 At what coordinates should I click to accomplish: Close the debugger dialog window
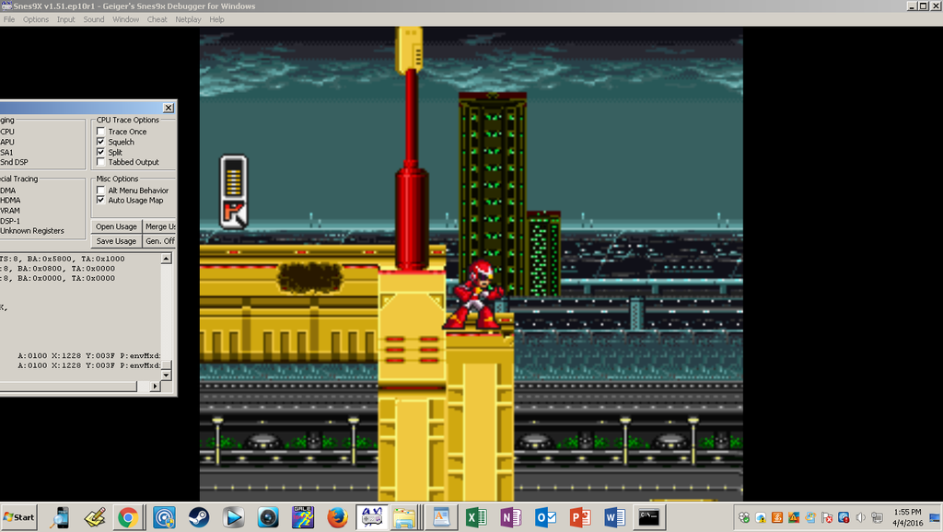tap(169, 108)
